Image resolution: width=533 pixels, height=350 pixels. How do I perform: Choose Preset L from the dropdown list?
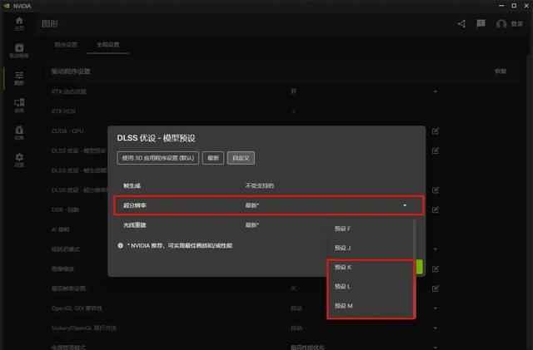[370, 287]
